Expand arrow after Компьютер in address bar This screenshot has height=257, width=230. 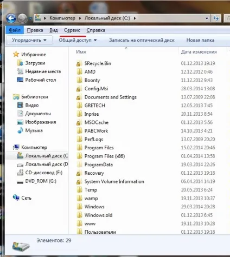[x=80, y=18]
